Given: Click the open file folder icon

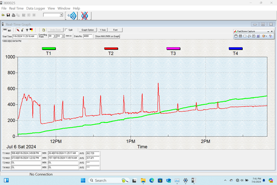Looking at the screenshot, I should (x=3, y=15).
